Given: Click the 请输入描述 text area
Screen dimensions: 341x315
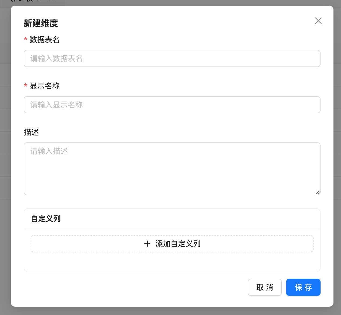Looking at the screenshot, I should [172, 162].
